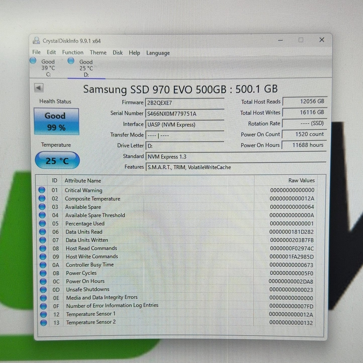Viewport: 363px width, 363px height.
Task: Open the Help menu
Action: (x=134, y=53)
